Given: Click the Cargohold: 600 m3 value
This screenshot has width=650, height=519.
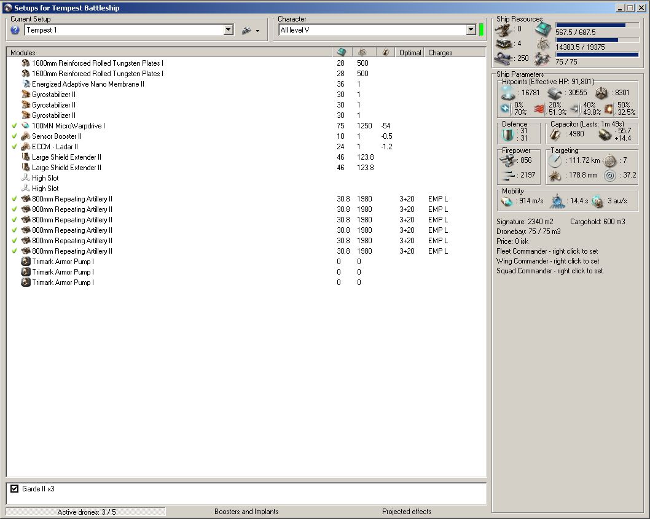Looking at the screenshot, I should click(598, 222).
